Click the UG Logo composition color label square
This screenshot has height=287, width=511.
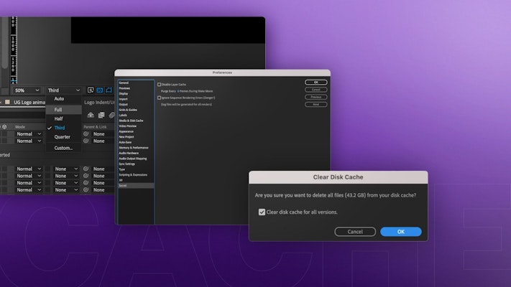(7, 102)
